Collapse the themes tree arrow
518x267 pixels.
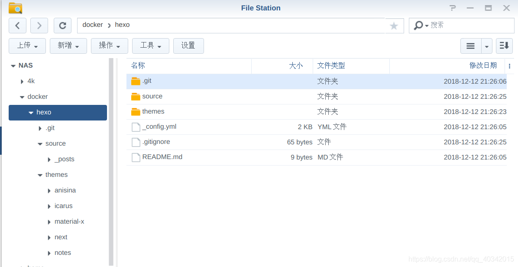[x=40, y=175]
